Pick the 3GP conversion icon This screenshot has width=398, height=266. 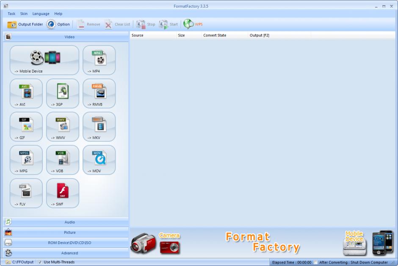pyautogui.click(x=63, y=93)
